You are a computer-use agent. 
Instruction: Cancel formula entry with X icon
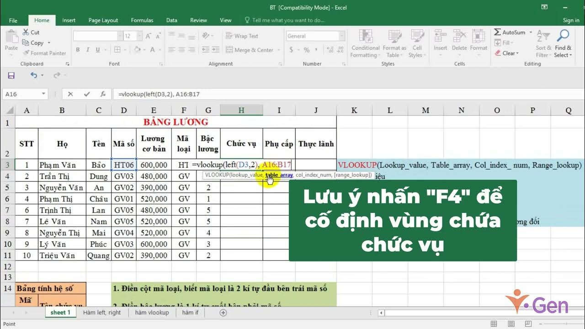(x=70, y=94)
